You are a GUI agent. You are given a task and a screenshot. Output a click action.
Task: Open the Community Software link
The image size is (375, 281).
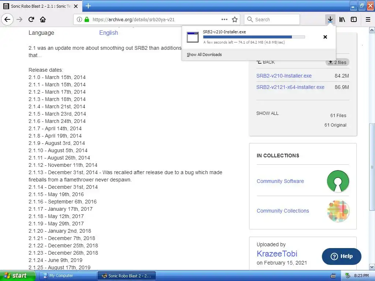point(280,181)
